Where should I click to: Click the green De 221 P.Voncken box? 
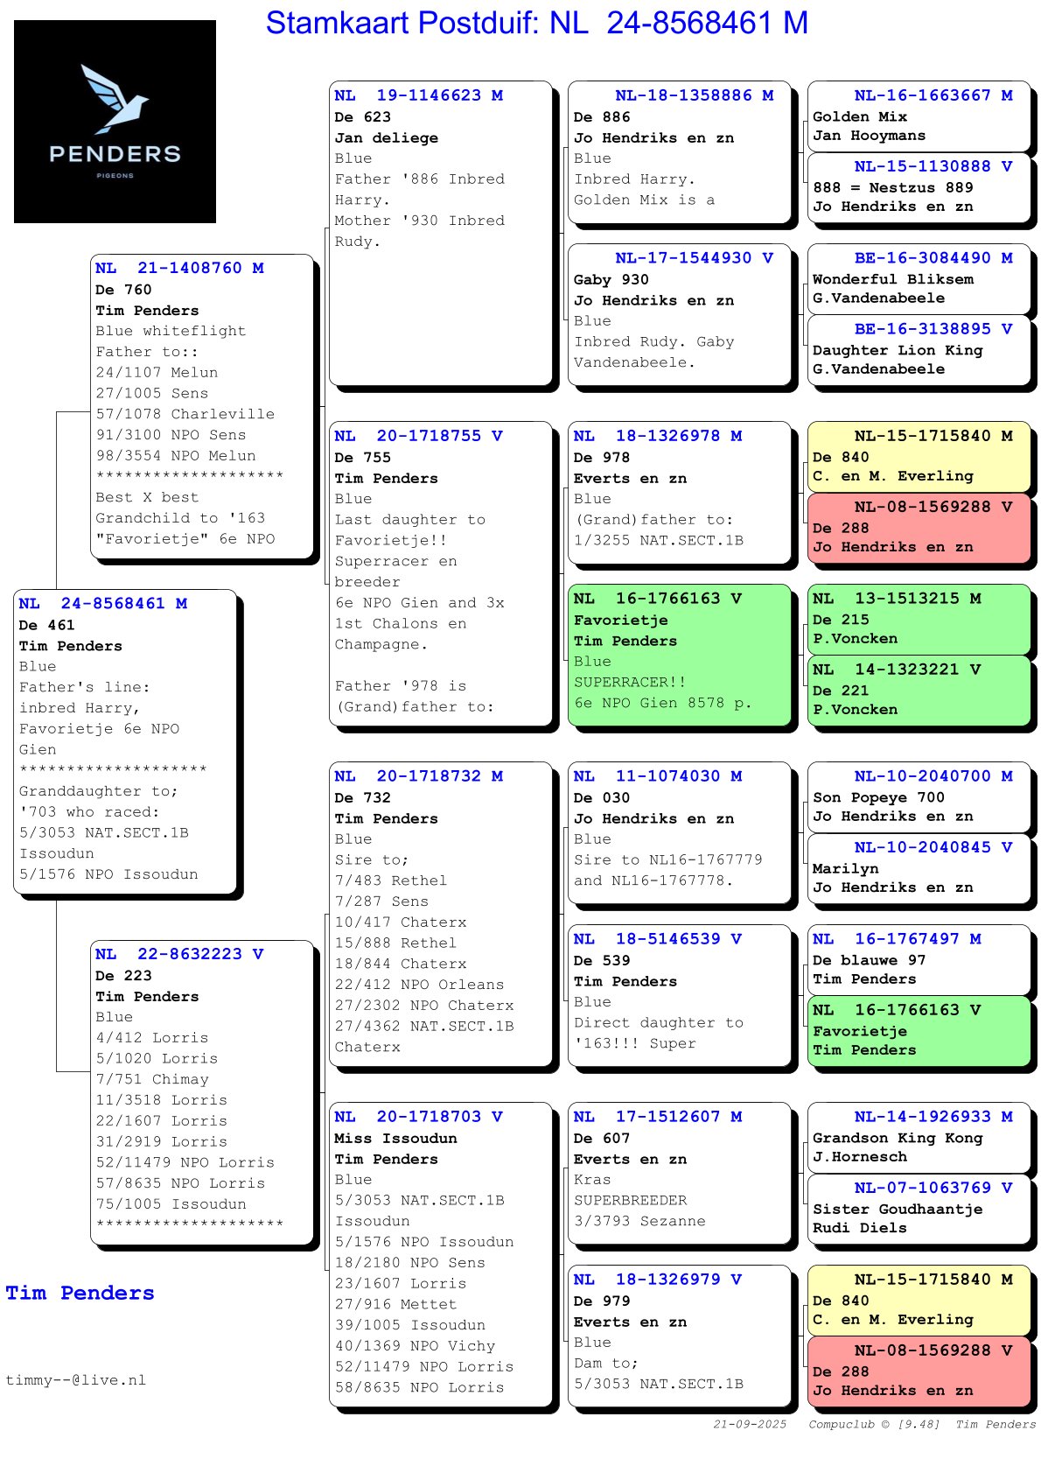pos(919,690)
